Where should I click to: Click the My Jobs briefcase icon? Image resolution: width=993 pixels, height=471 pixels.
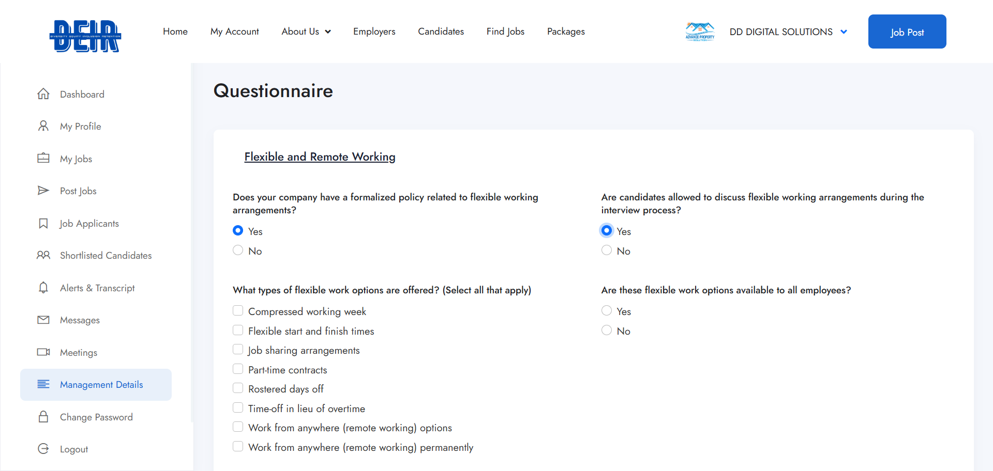[x=43, y=158]
